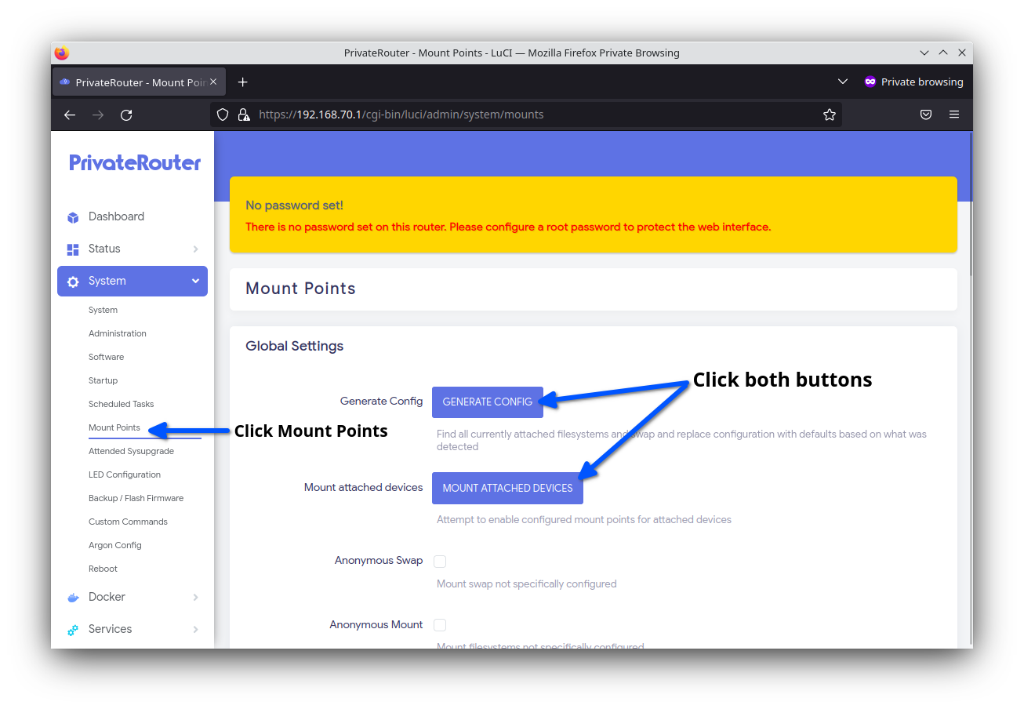Image resolution: width=1024 pixels, height=709 pixels.
Task: Collapse the System menu chevron
Action: coord(195,282)
